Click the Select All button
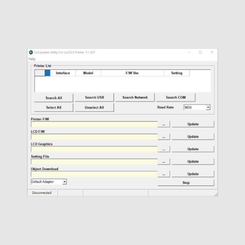This screenshot has height=245, width=245. [53, 107]
